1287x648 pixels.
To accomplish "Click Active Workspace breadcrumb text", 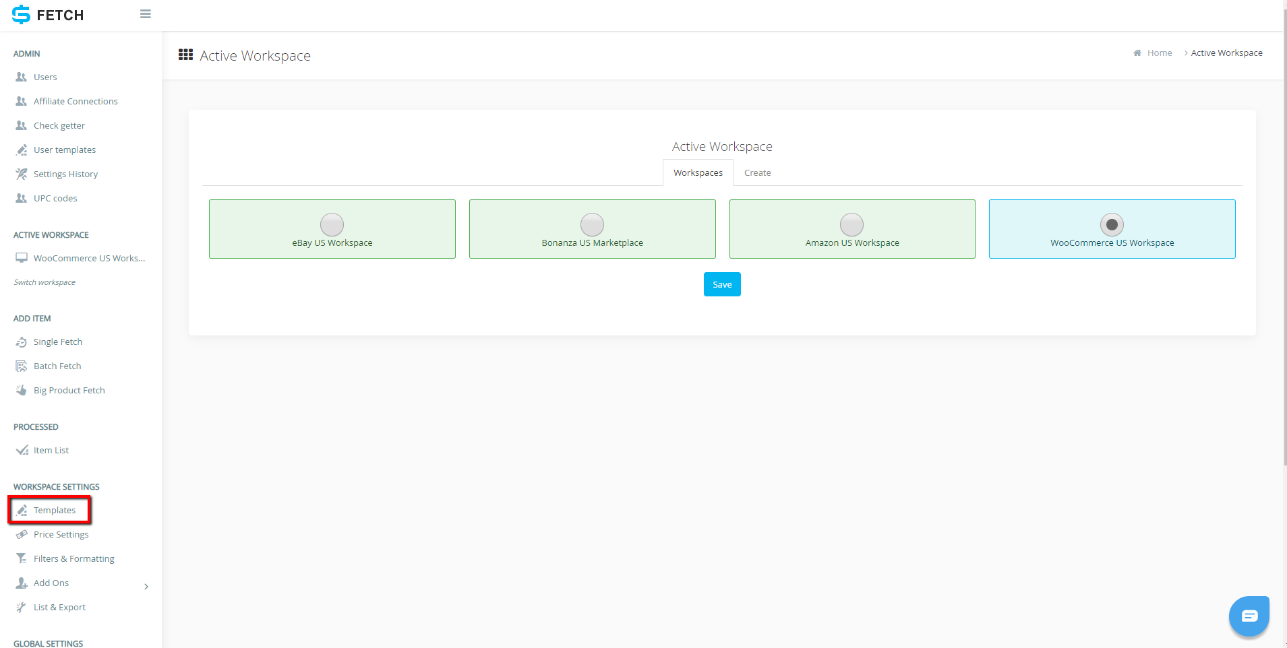I will [x=1226, y=53].
